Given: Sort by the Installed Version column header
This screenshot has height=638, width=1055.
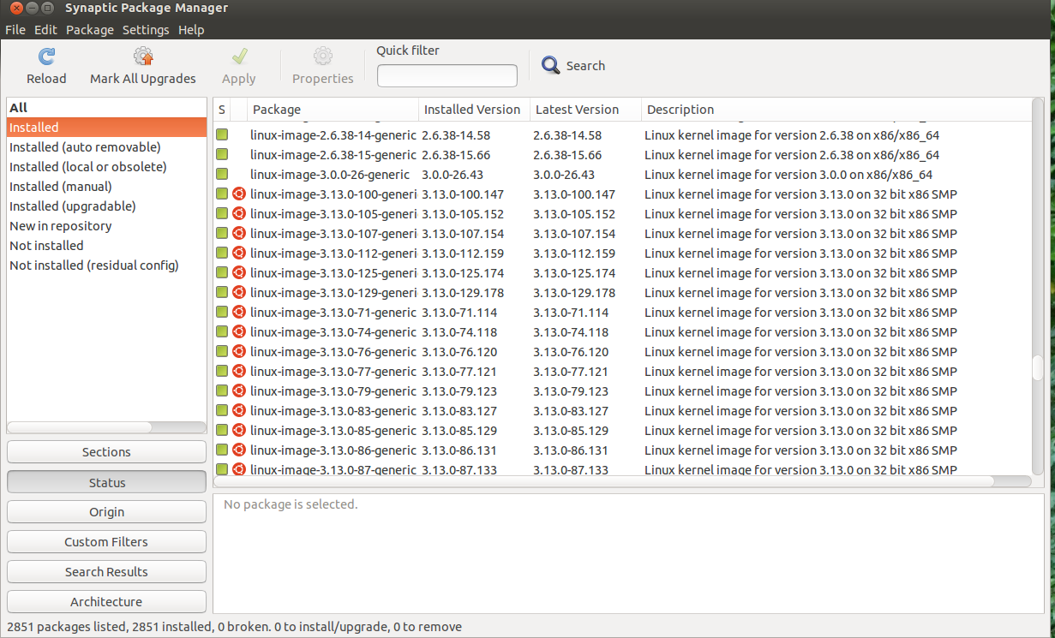Looking at the screenshot, I should 474,110.
